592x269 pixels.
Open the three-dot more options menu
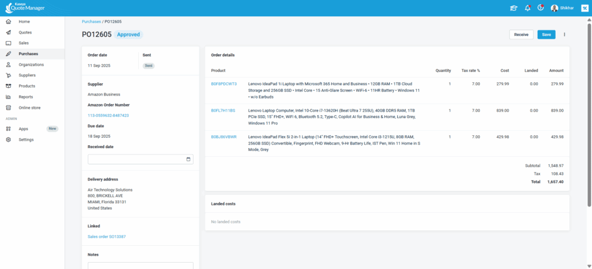tap(564, 35)
